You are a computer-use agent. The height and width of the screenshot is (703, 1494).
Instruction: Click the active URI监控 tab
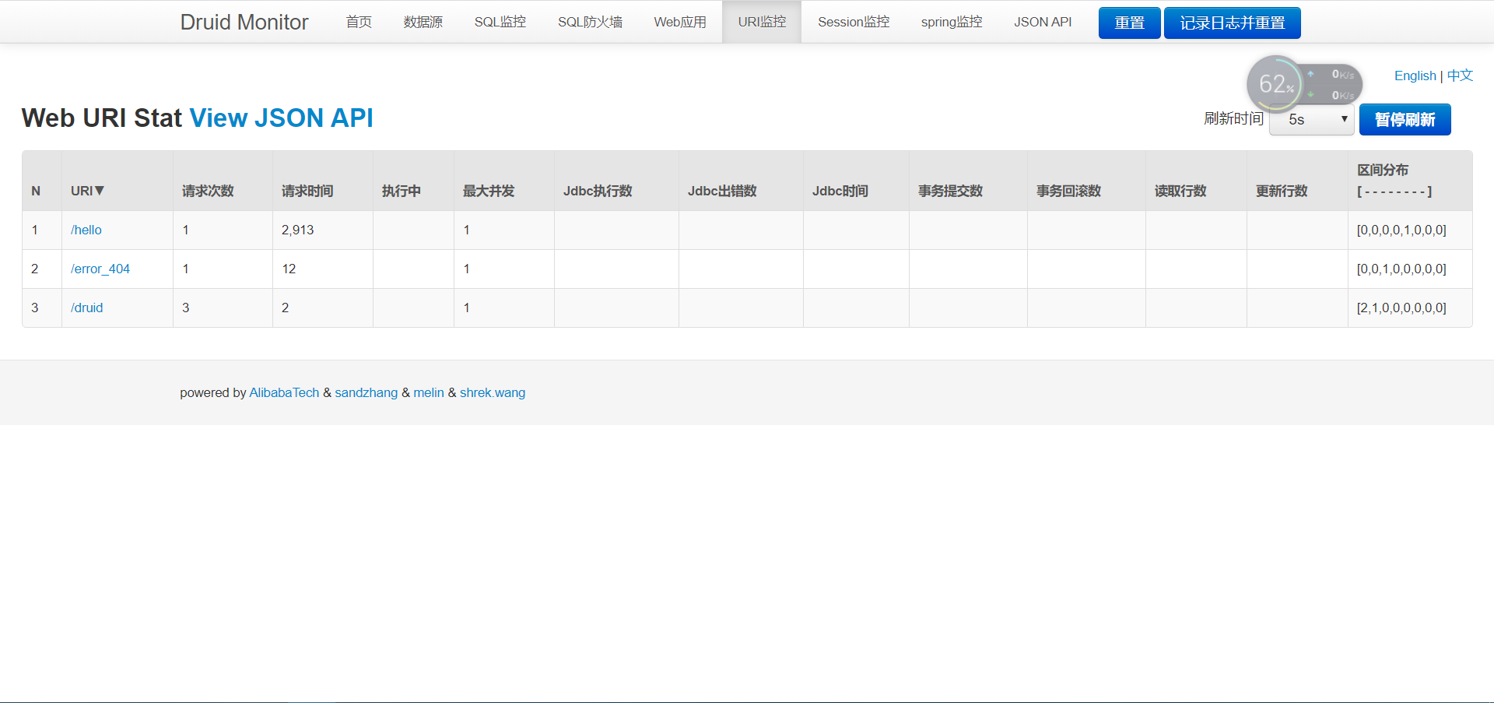tap(762, 22)
